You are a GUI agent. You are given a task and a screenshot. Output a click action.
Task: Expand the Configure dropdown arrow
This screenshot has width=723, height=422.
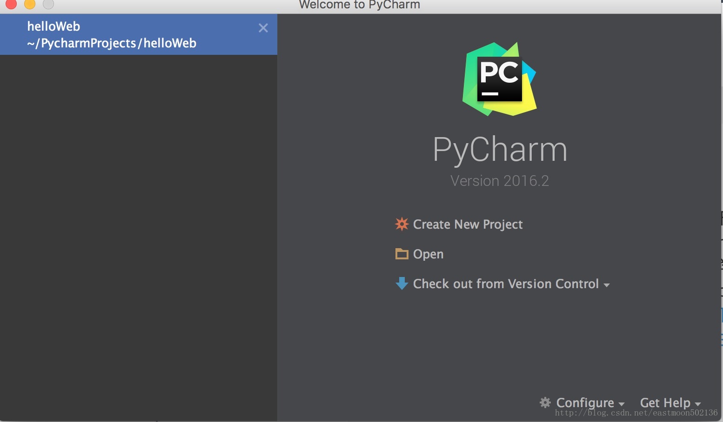[622, 404]
